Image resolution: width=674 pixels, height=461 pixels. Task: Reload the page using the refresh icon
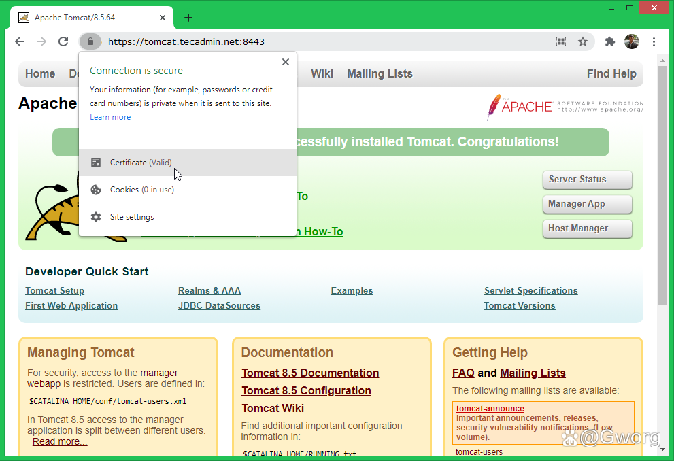click(x=63, y=41)
